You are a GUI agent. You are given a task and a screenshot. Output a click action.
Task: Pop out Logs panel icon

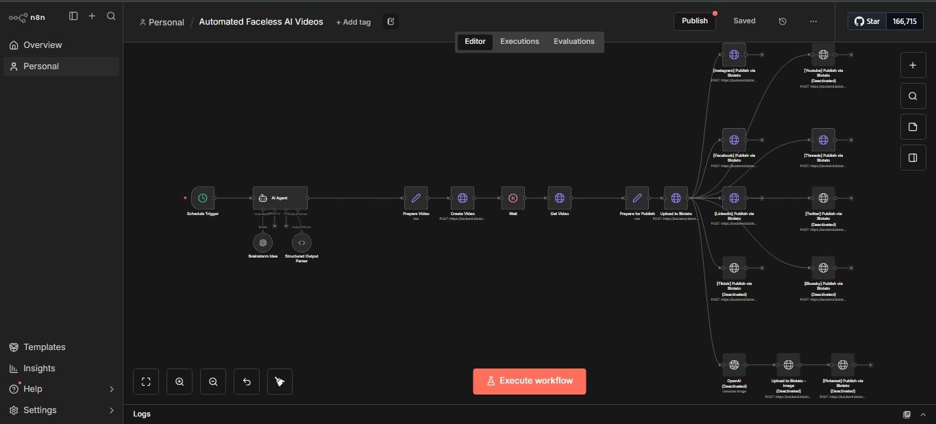[x=907, y=414]
